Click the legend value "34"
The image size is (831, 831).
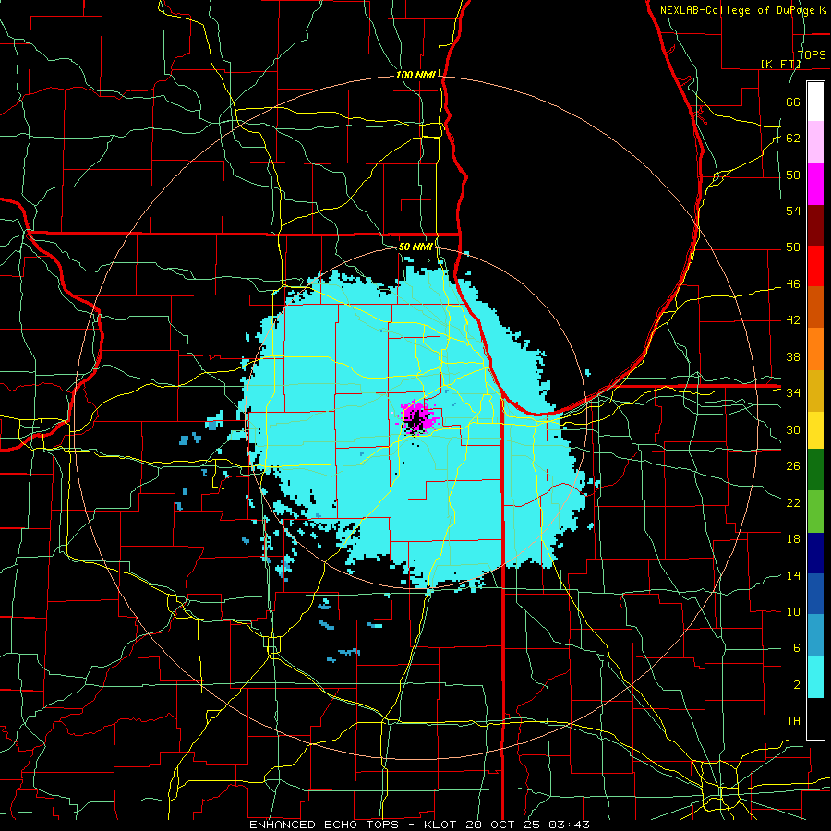[793, 392]
